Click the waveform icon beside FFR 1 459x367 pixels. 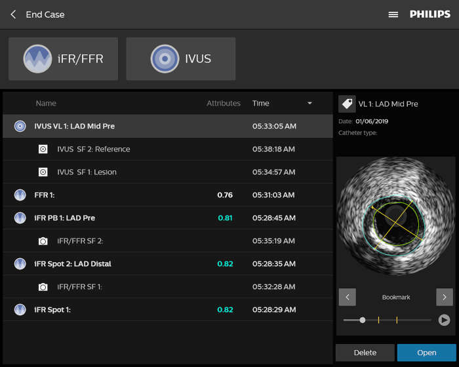[x=20, y=195]
